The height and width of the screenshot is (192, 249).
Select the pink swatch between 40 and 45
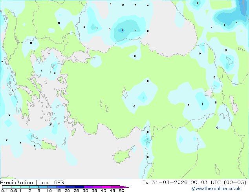[x=106, y=187]
